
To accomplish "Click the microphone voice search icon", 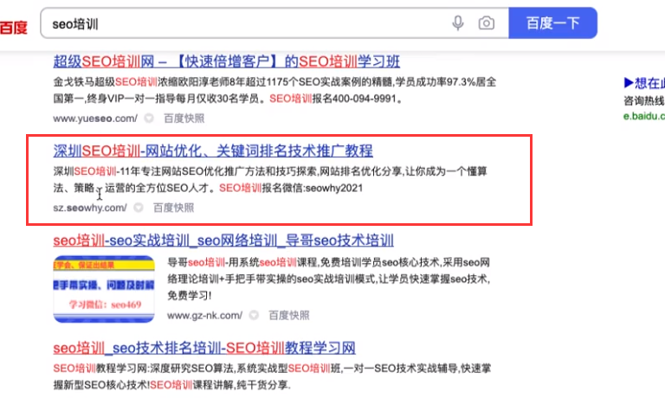I will (457, 22).
